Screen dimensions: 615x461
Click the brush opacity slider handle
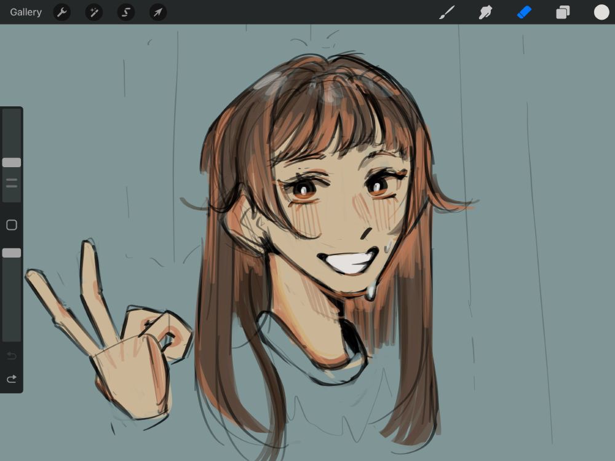click(x=12, y=253)
